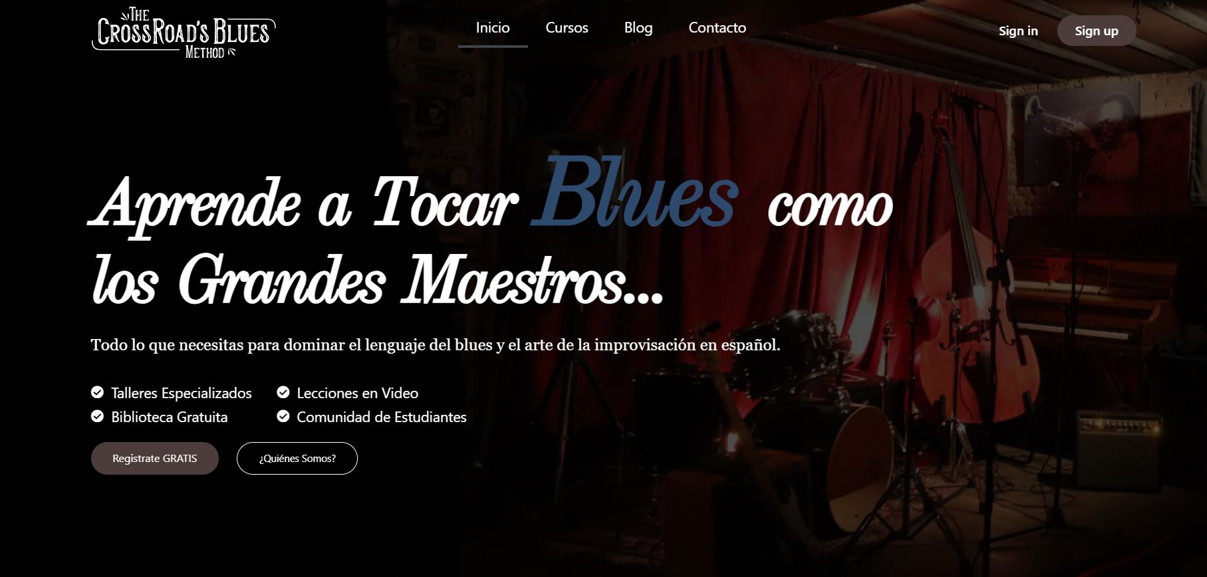Click the Sign in link
The width and height of the screenshot is (1207, 577).
[1018, 31]
